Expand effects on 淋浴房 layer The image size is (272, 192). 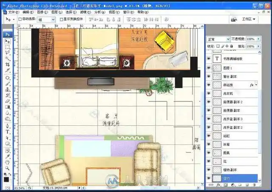click(256, 85)
